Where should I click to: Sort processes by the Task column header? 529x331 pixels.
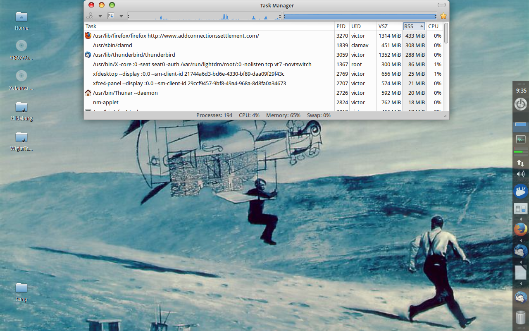click(209, 26)
